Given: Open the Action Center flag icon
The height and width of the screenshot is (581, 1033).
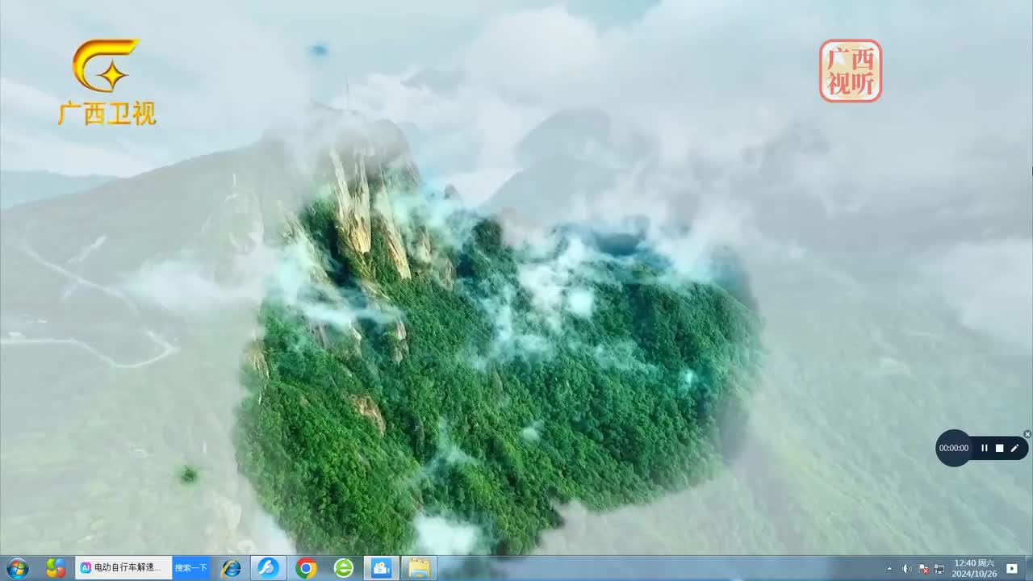Looking at the screenshot, I should [x=924, y=569].
